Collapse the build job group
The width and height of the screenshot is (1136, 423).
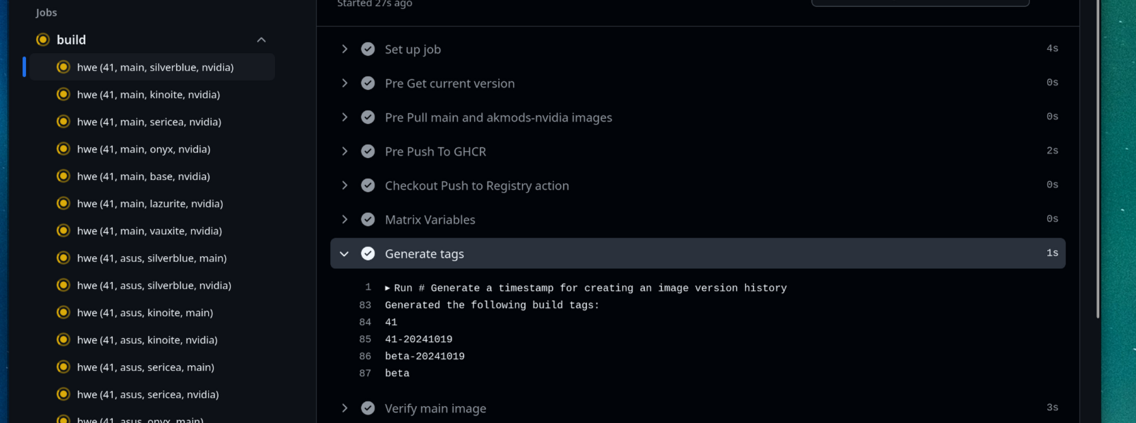[x=261, y=40]
